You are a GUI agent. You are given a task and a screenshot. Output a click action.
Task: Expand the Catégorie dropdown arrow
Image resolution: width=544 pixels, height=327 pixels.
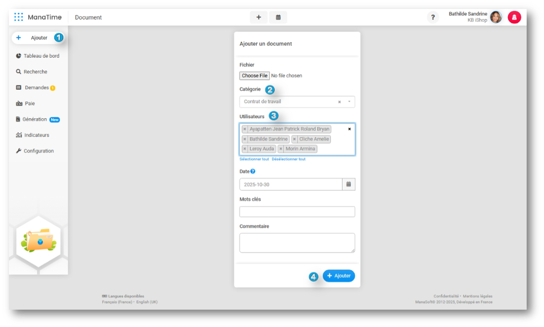point(349,102)
